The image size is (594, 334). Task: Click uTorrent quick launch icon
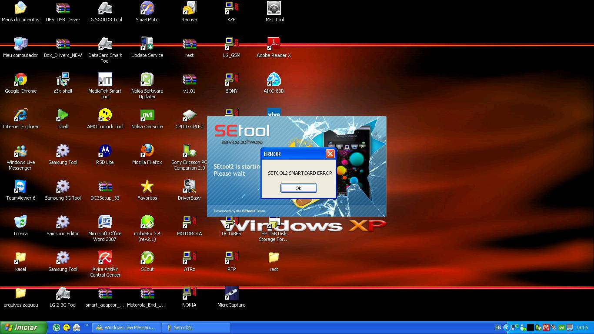57,327
